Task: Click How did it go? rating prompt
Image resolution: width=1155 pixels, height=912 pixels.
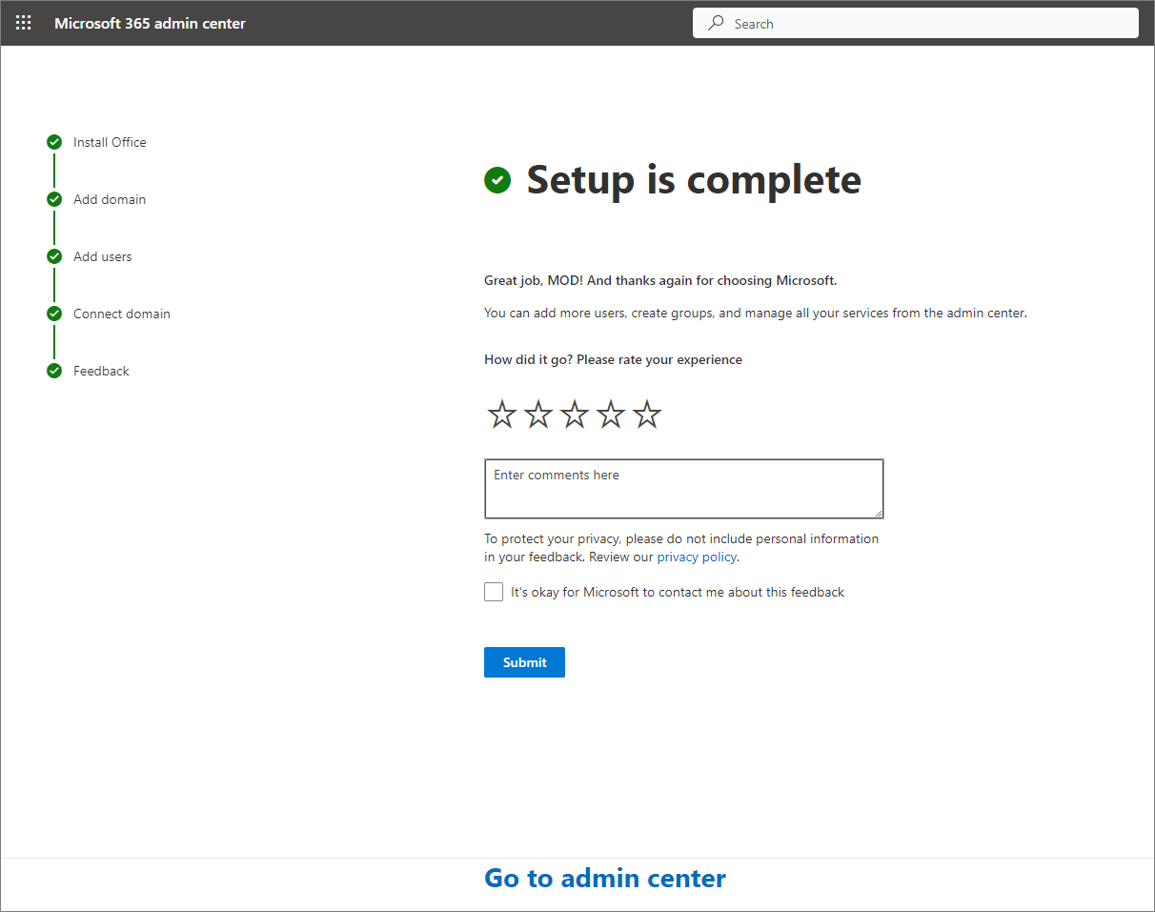Action: [613, 359]
